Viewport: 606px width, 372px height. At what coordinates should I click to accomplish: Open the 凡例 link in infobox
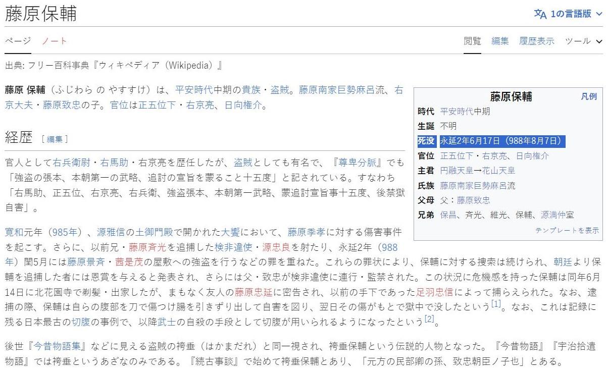tap(588, 96)
